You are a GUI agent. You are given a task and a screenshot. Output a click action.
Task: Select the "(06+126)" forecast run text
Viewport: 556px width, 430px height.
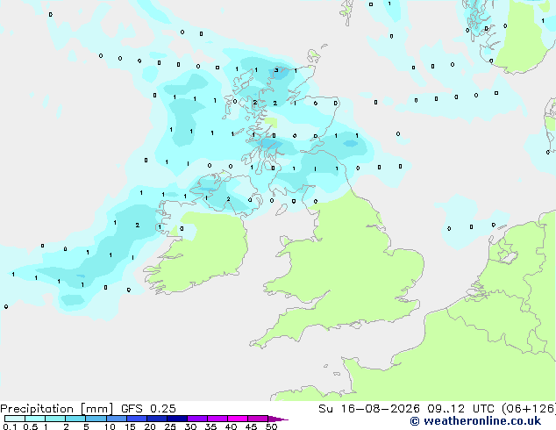click(529, 409)
